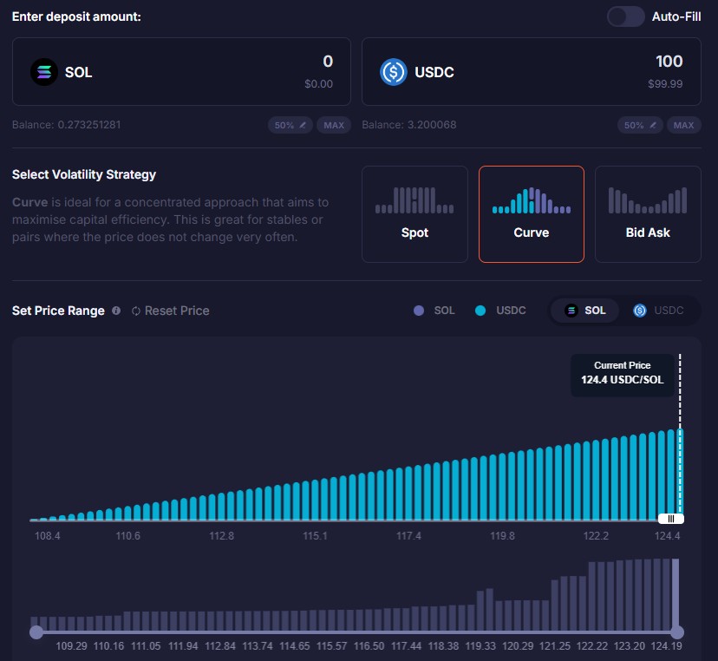Click the edit icon beside the SOL 50% chip
Screen dimensions: 718x661
(x=301, y=125)
